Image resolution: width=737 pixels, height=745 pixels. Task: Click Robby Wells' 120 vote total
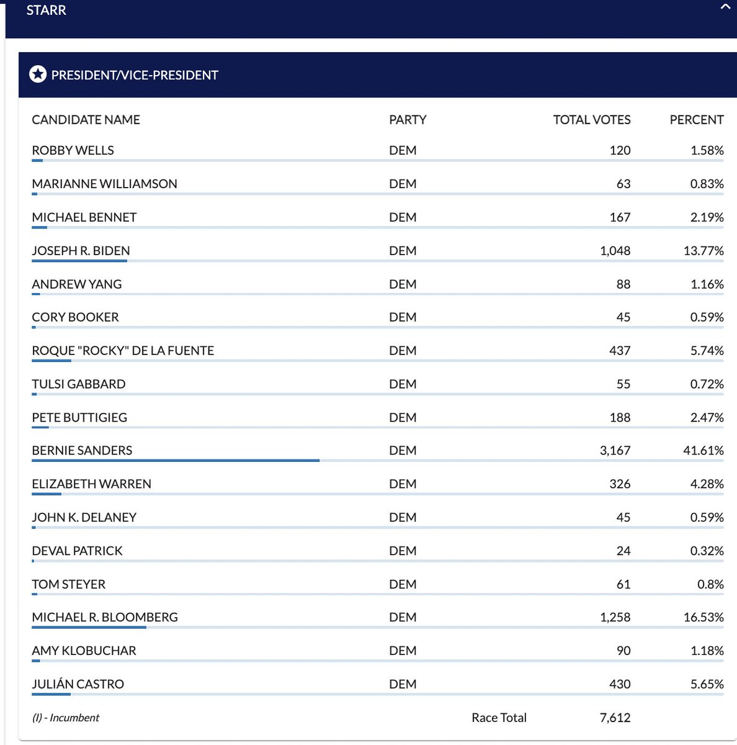point(620,150)
